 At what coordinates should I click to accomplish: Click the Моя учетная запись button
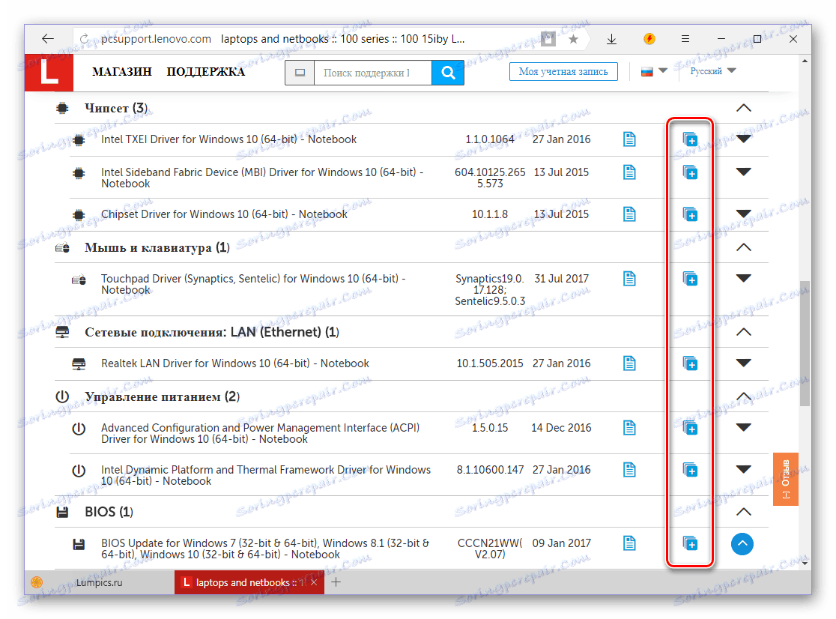point(563,71)
